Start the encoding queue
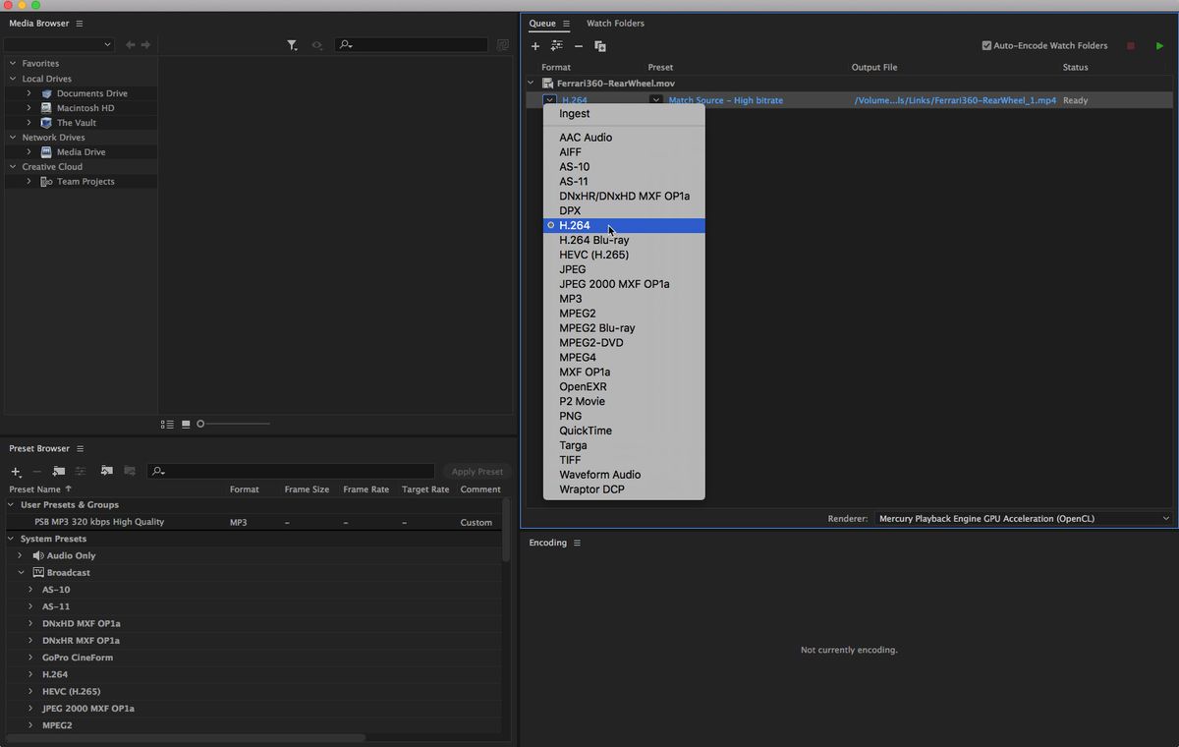 (x=1159, y=45)
